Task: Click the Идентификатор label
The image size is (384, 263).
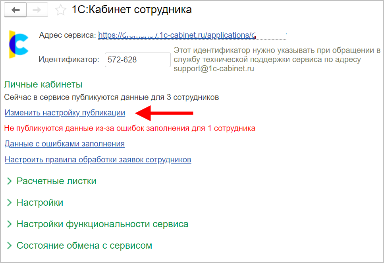Action: 69,59
